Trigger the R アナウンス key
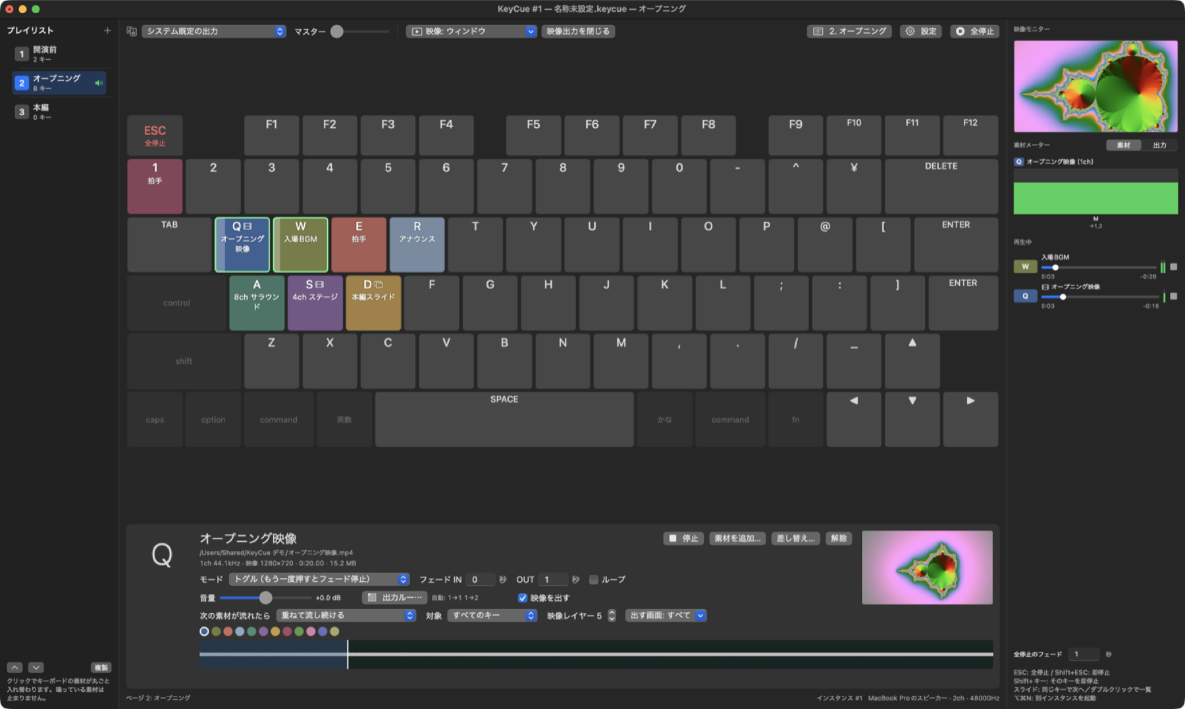This screenshot has height=709, width=1185. click(x=417, y=245)
